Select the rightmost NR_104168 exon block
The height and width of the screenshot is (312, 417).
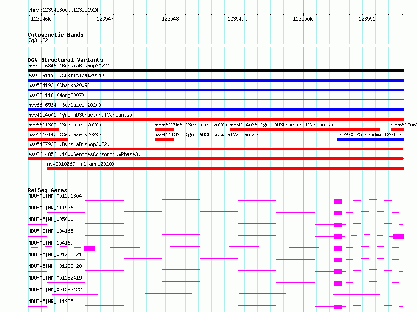398,237
